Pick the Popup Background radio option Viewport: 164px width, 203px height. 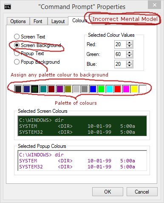click(37, 62)
